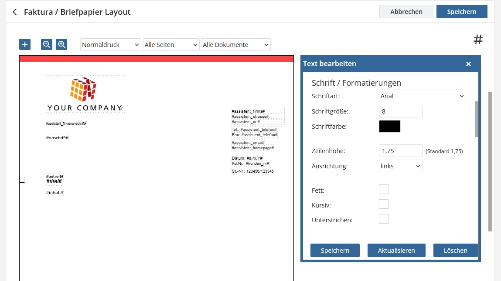Select the Fax: #assistent_telefax# line
Screen dimensions: 501x281
click(x=255, y=135)
